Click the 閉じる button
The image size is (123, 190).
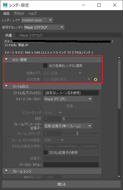coord(61,184)
